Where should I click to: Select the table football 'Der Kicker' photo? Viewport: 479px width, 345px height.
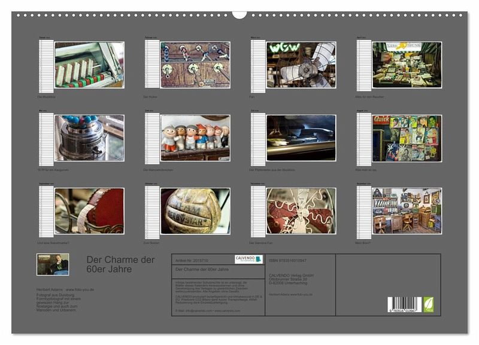click(195, 65)
